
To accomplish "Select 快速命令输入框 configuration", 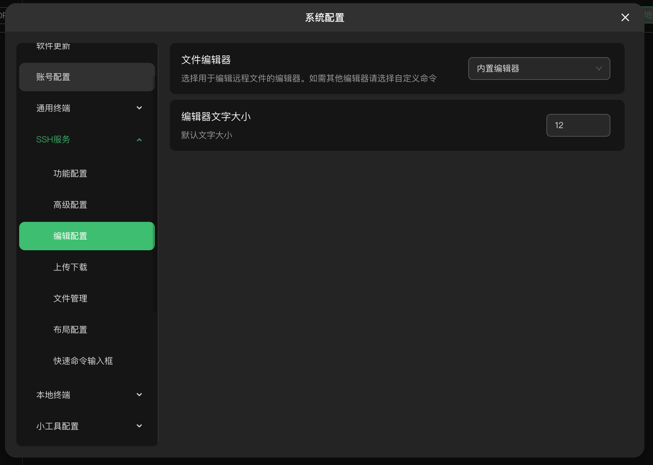I will click(87, 361).
